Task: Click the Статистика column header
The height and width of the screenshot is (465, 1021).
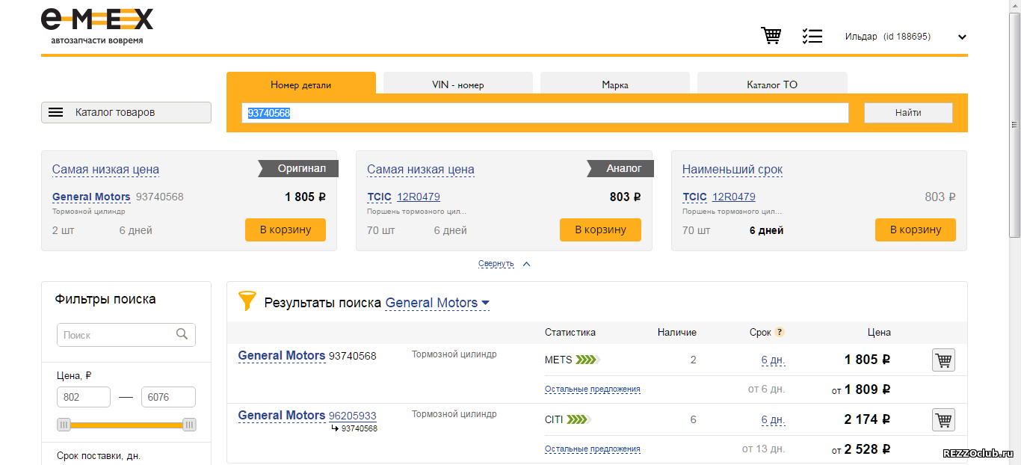Action: point(570,333)
